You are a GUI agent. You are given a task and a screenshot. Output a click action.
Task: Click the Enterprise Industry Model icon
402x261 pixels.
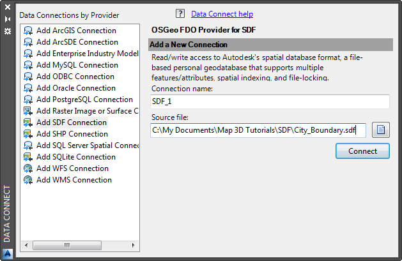(28, 54)
